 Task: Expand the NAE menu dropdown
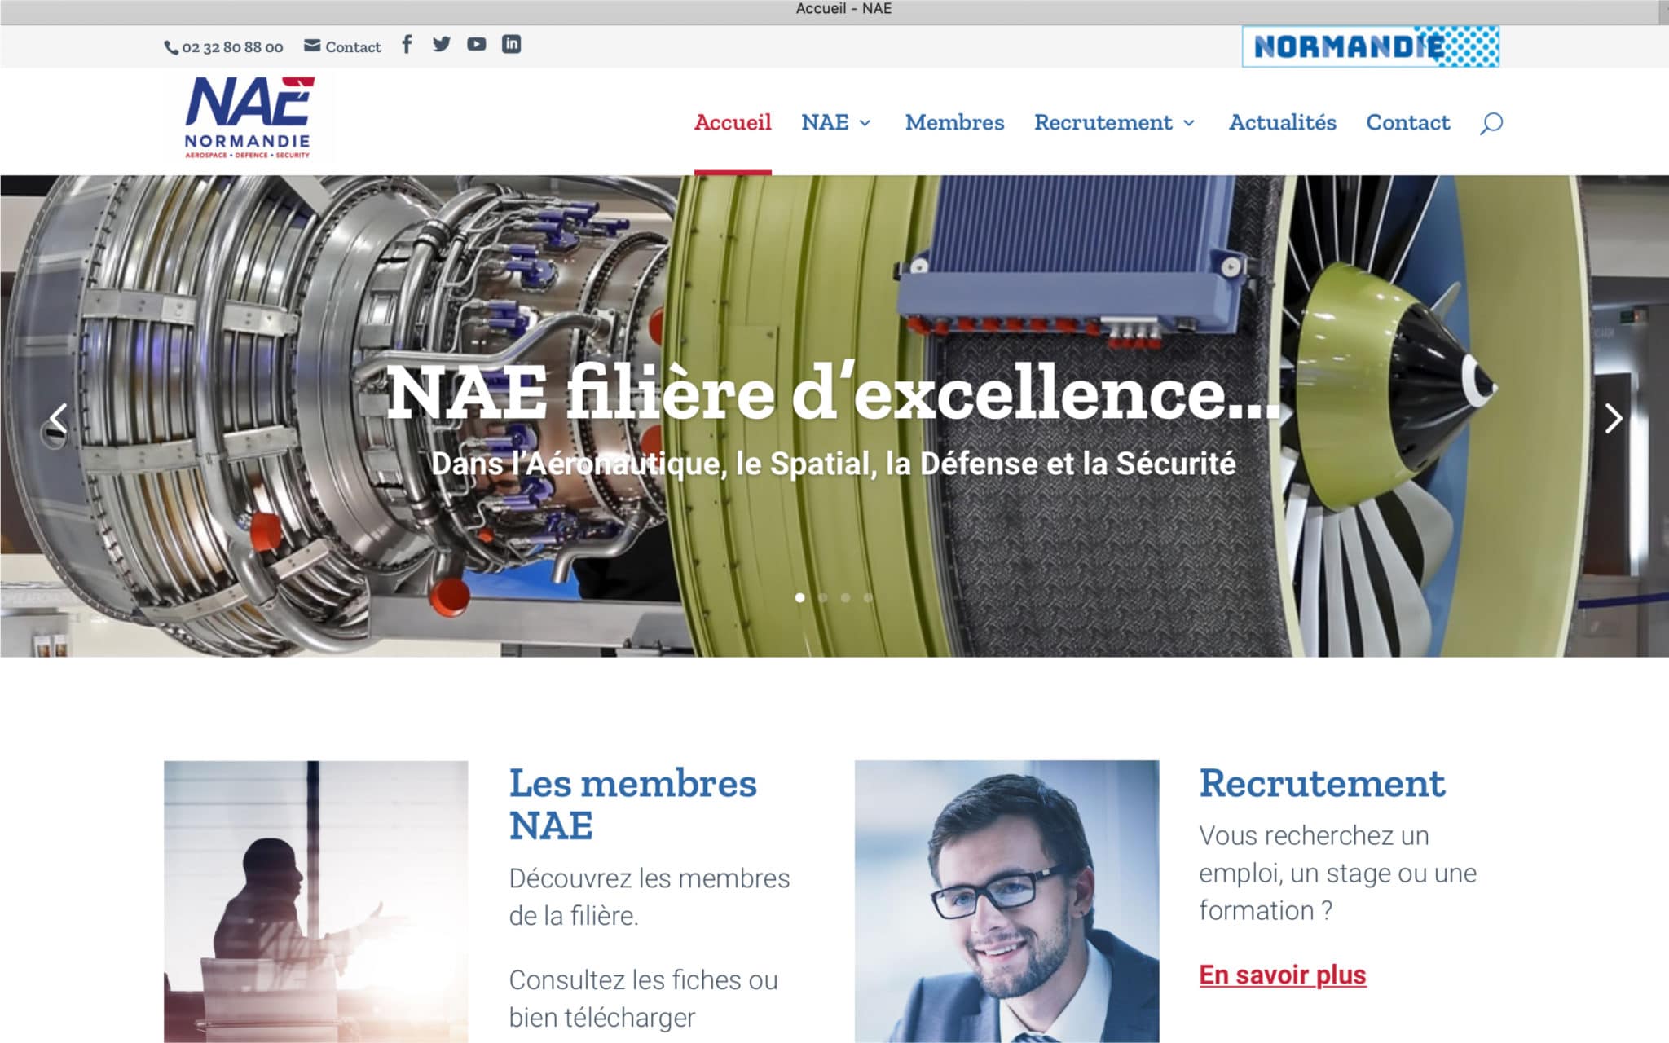[x=836, y=122]
